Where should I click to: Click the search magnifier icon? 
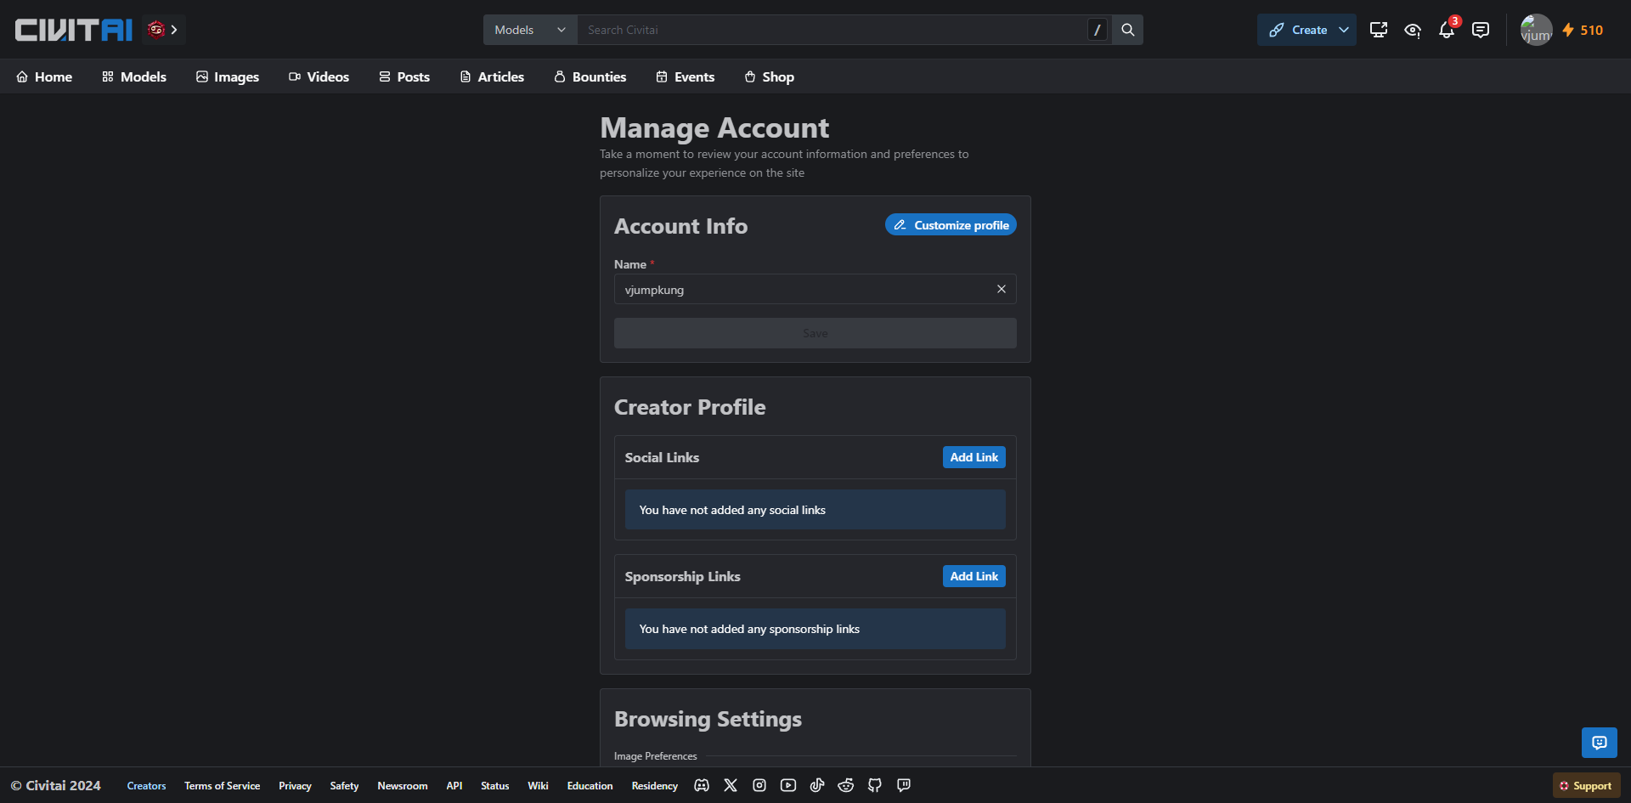[1127, 30]
